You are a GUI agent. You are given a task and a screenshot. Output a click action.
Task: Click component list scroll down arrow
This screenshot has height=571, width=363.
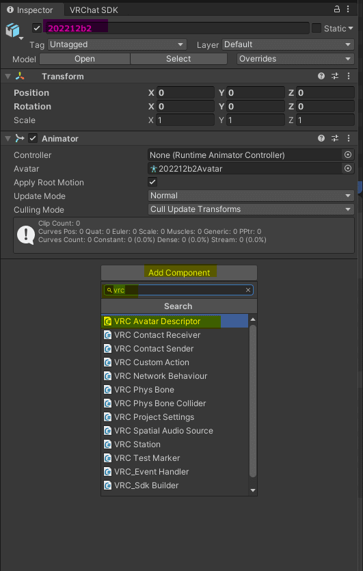coord(253,490)
